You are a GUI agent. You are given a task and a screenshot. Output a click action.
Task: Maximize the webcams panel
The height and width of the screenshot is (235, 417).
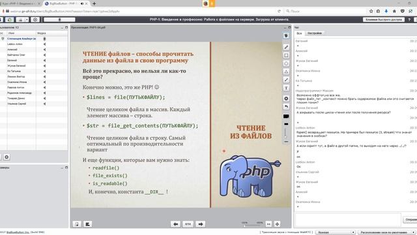coord(66,168)
